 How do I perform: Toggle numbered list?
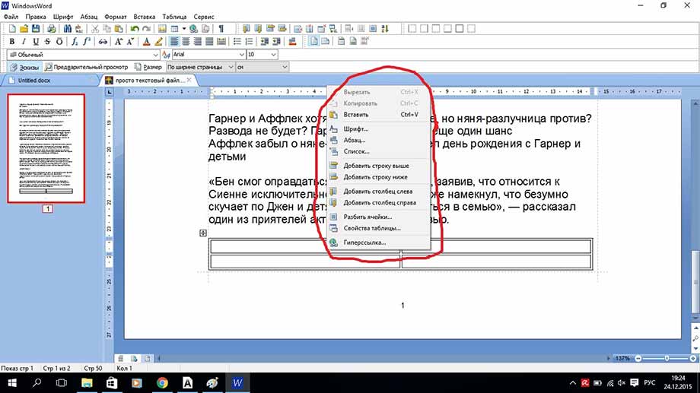pyautogui.click(x=249, y=42)
